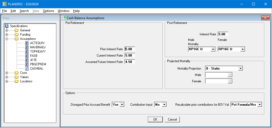Open the Projected Mortality Female dropdown
Image resolution: width=272 pixels, height=128 pixels.
(230, 81)
